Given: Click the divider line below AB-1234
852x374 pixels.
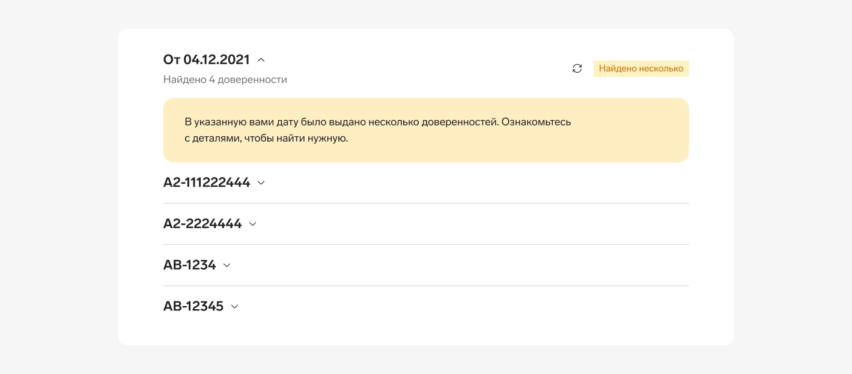Looking at the screenshot, I should [x=425, y=286].
